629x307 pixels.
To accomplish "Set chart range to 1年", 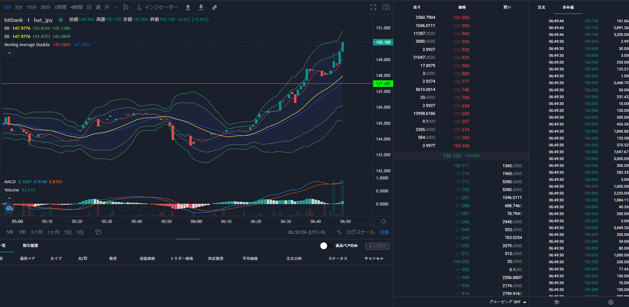I will [x=23, y=232].
